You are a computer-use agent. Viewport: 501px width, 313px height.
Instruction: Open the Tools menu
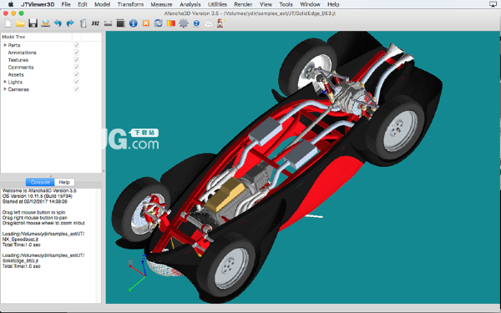click(x=286, y=4)
